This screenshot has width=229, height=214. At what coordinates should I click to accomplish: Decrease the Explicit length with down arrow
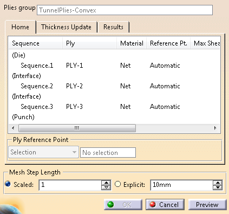point(218,187)
